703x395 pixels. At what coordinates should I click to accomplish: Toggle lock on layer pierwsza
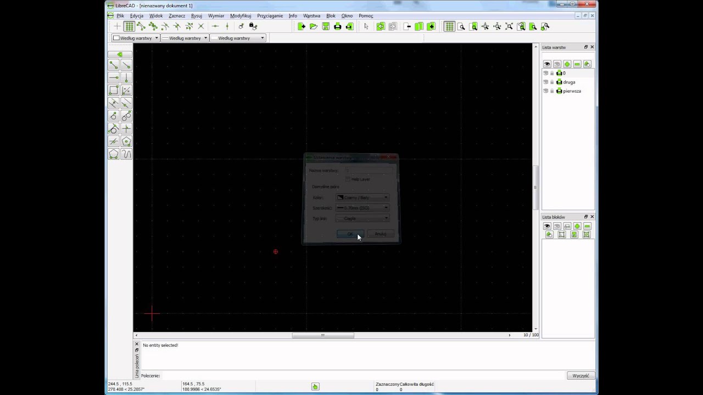[x=552, y=91]
